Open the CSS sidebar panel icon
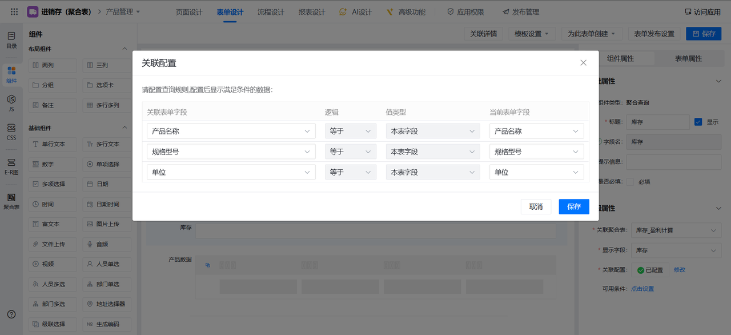731x335 pixels. [x=11, y=132]
